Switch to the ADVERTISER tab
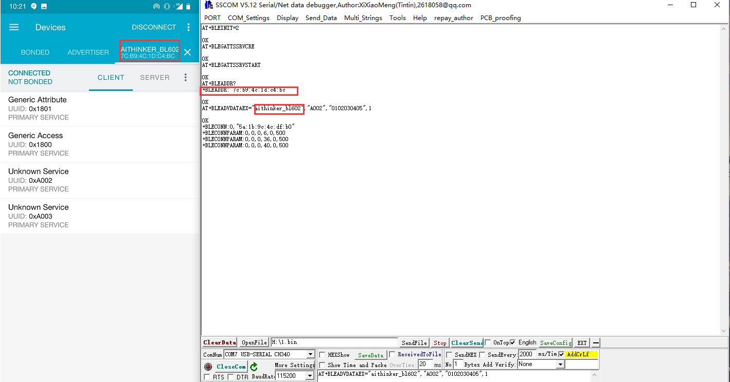 pos(88,53)
